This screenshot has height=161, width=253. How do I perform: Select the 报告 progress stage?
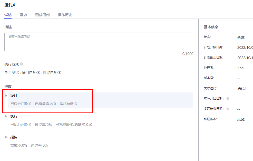click(14, 137)
